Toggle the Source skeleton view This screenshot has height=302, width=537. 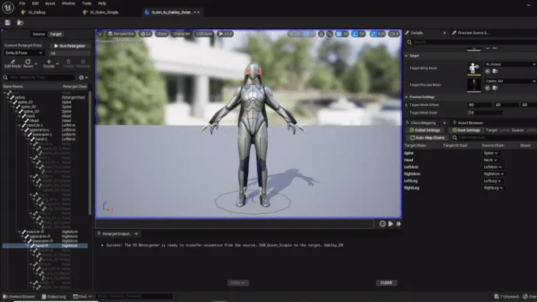click(38, 34)
